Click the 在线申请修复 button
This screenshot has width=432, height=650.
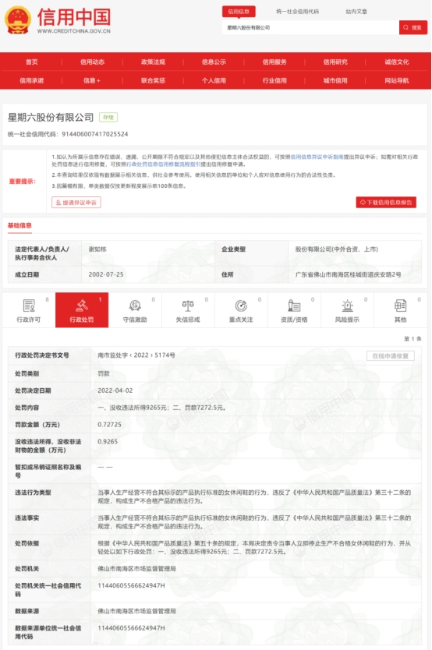pos(390,355)
